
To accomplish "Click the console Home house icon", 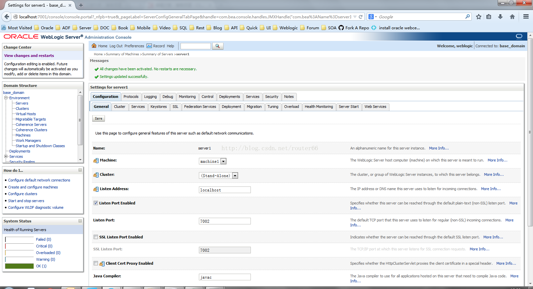I will [94, 46].
